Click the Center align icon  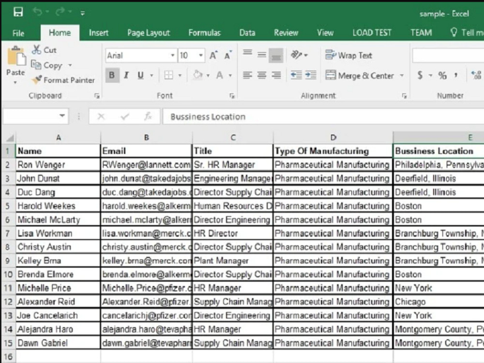tap(262, 75)
